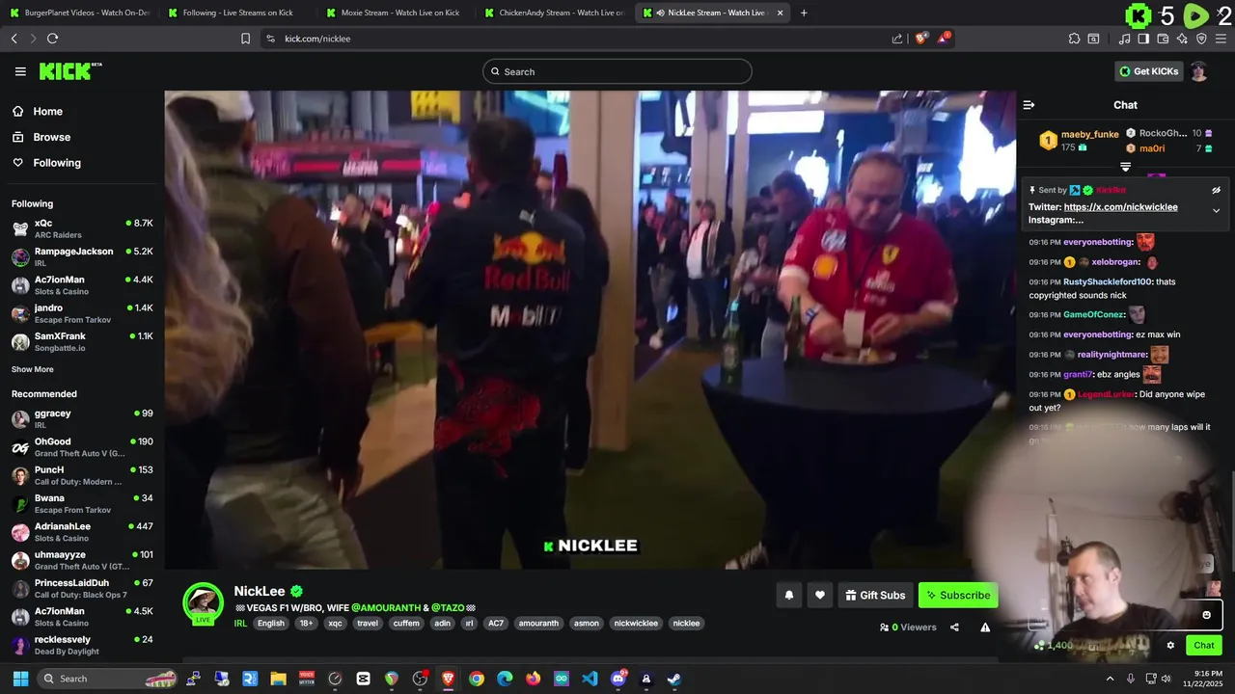1235x694 pixels.
Task: Open OhGood recommended channel
Action: click(82, 447)
